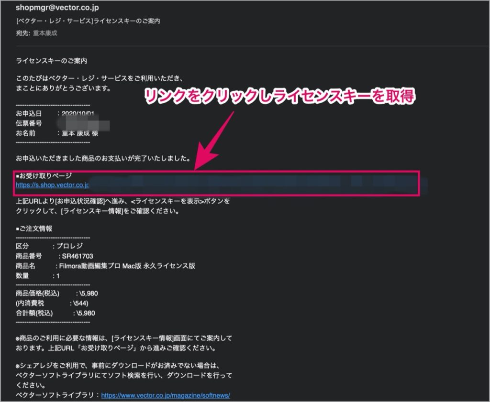
Task: Click sender address shopmgr@vector.co.jp
Action: [57, 8]
